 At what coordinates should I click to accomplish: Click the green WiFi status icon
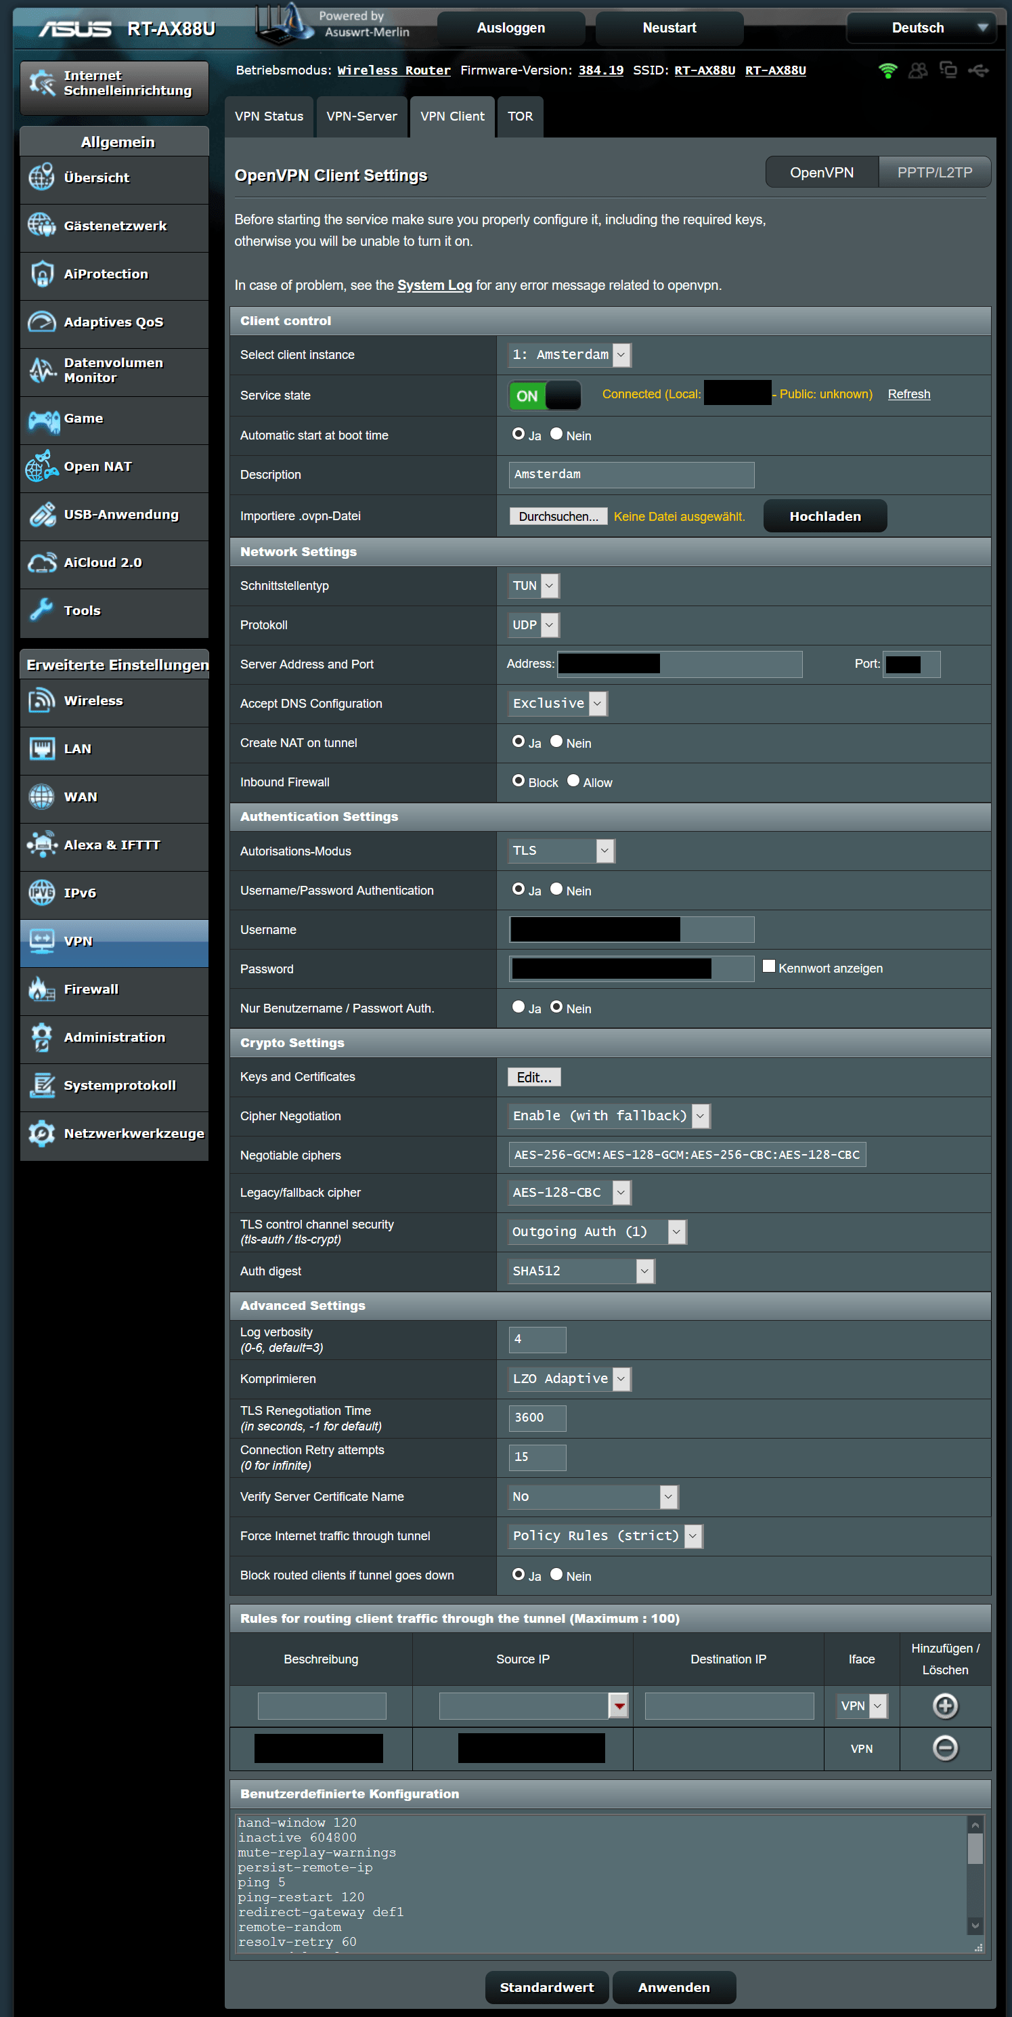click(x=887, y=70)
